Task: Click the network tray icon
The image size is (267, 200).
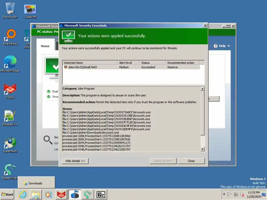Action: (x=236, y=194)
